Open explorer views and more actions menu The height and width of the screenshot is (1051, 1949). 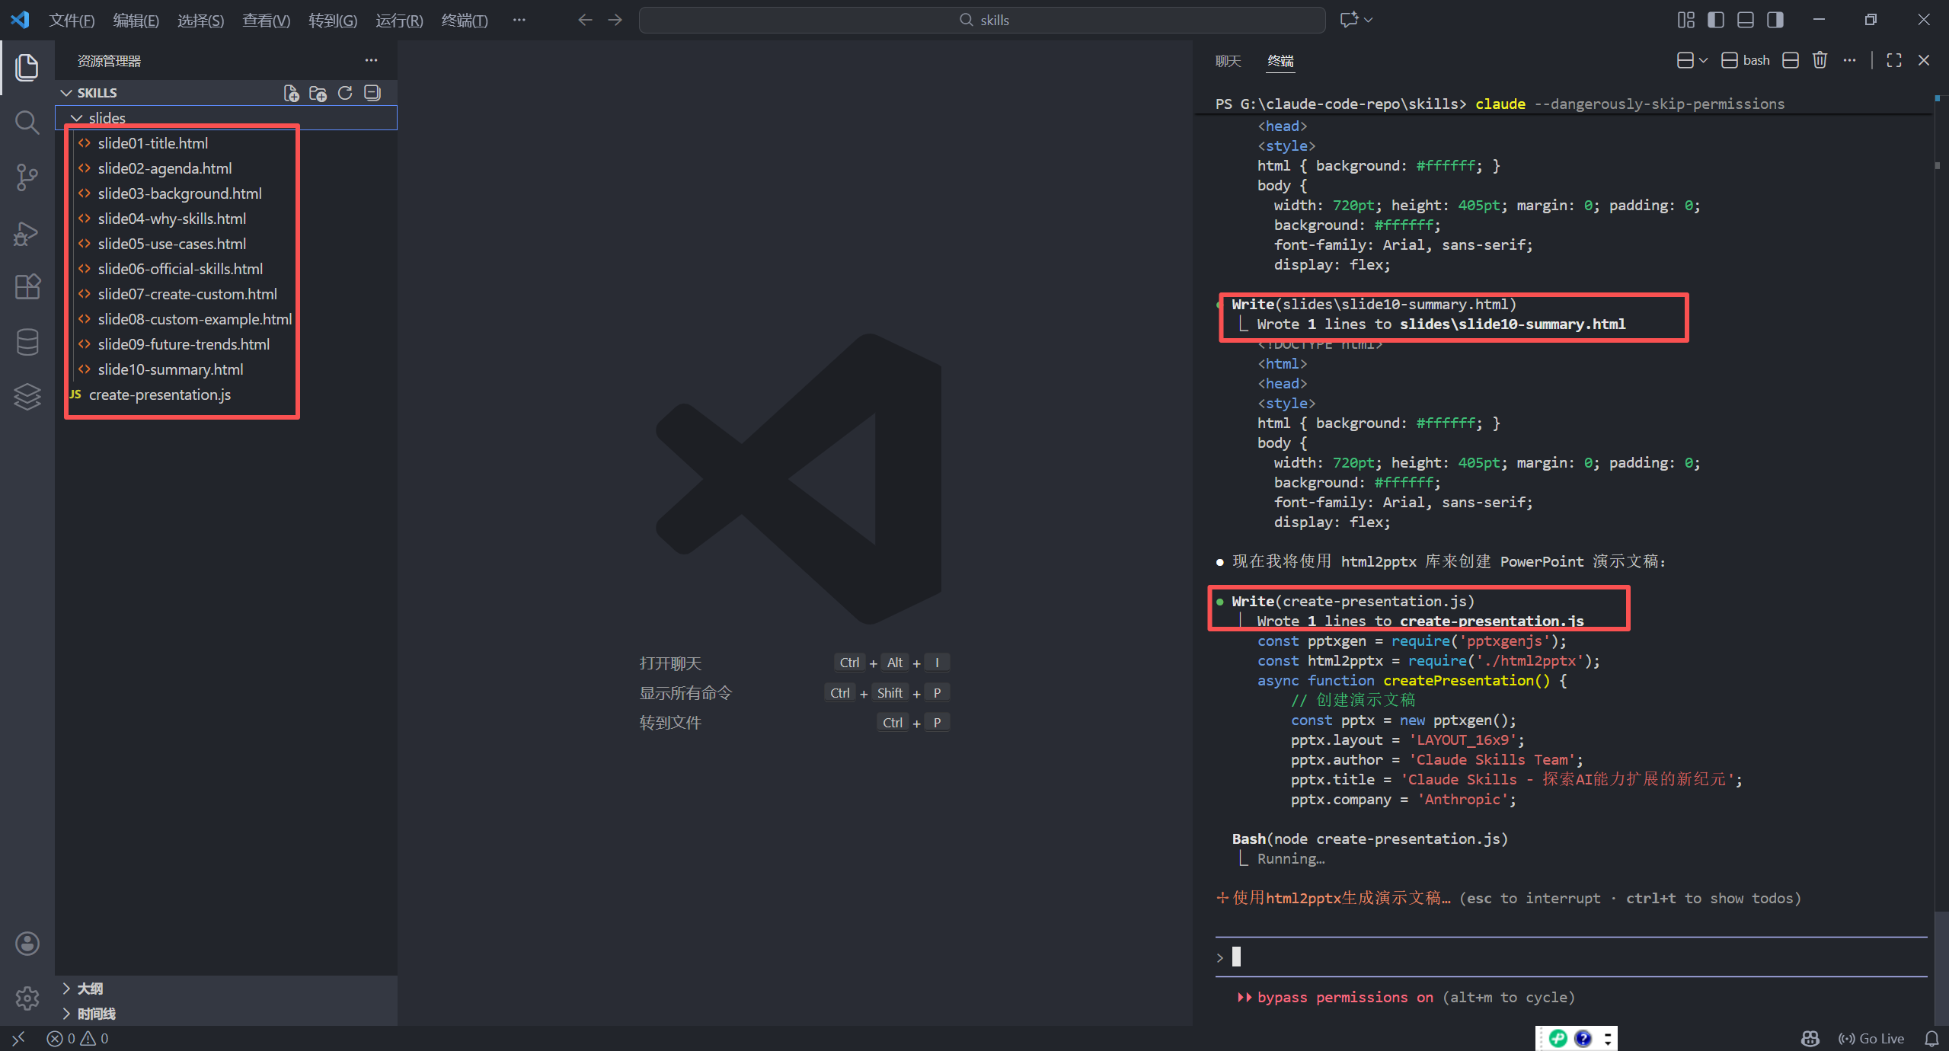pyautogui.click(x=371, y=60)
